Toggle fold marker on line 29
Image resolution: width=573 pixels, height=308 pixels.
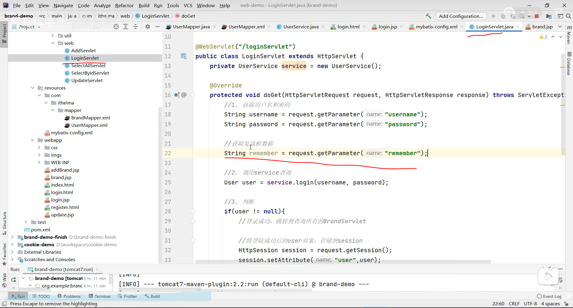pyautogui.click(x=193, y=221)
